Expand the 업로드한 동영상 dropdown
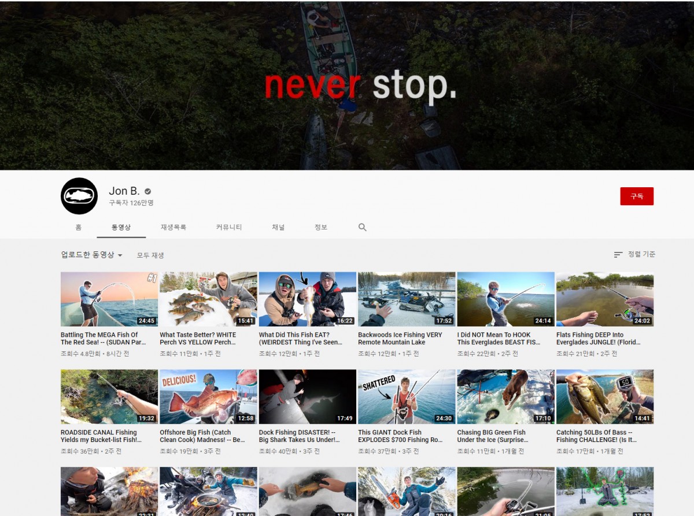The height and width of the screenshot is (516, 694). pos(91,255)
